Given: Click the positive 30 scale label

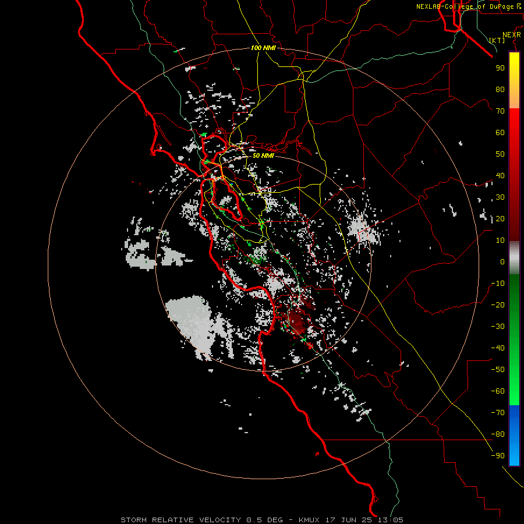Looking at the screenshot, I should pyautogui.click(x=500, y=197).
